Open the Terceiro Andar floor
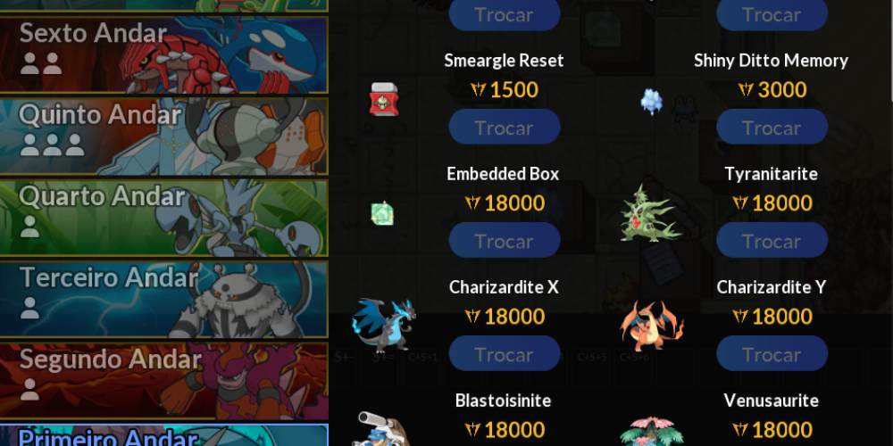This screenshot has height=446, width=893. [164, 299]
